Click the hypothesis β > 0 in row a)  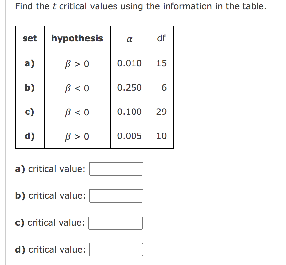pos(77,63)
